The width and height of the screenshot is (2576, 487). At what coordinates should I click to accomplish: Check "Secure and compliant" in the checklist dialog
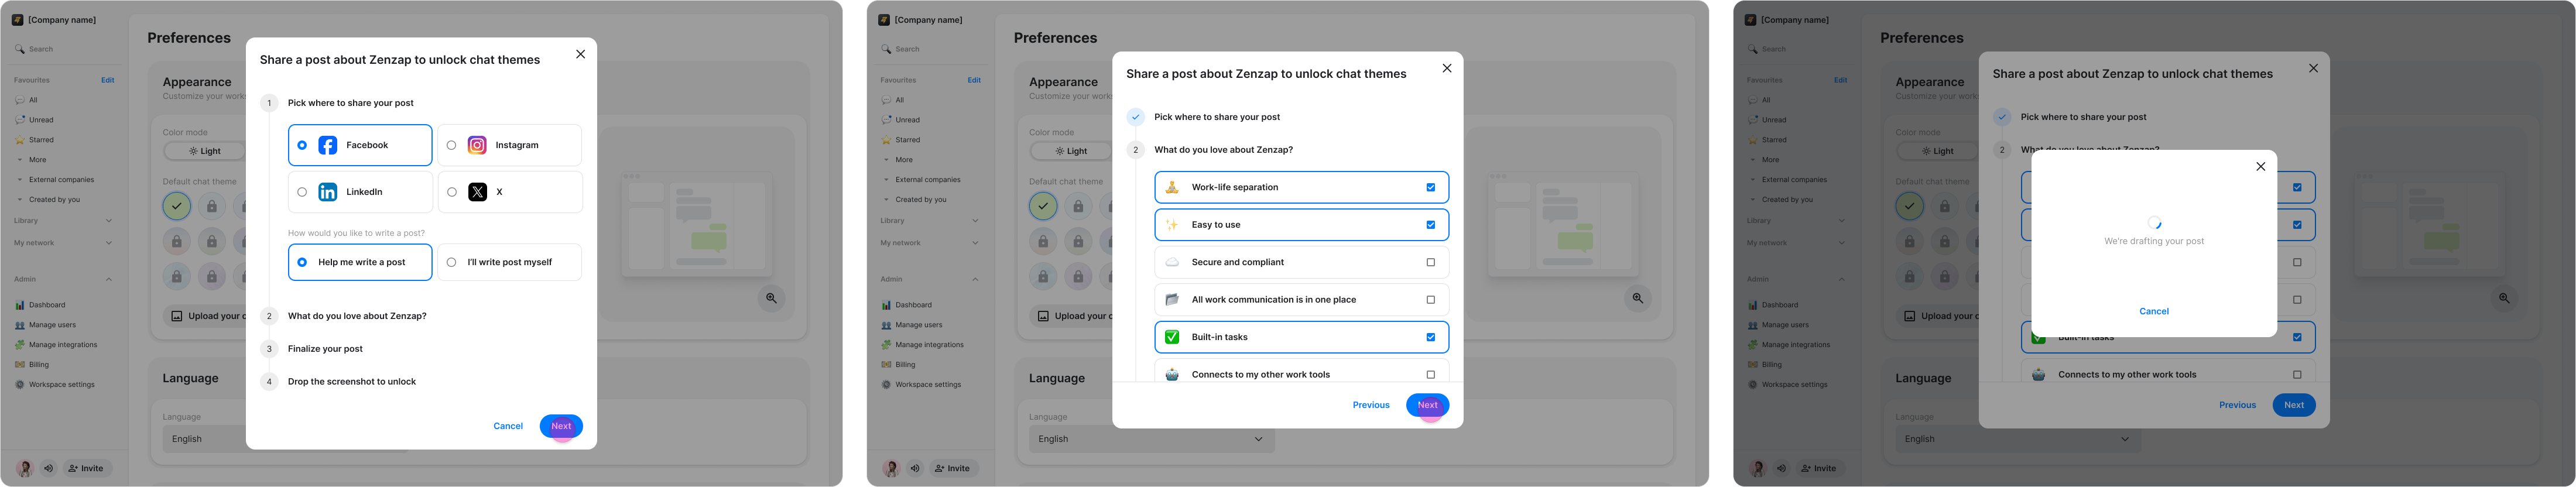1430,262
